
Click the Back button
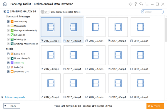[12, 106]
